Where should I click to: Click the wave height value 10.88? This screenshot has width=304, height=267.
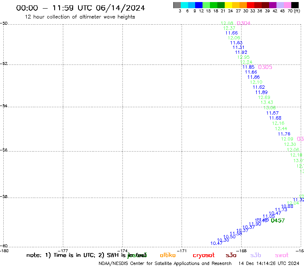[x=287, y=206]
